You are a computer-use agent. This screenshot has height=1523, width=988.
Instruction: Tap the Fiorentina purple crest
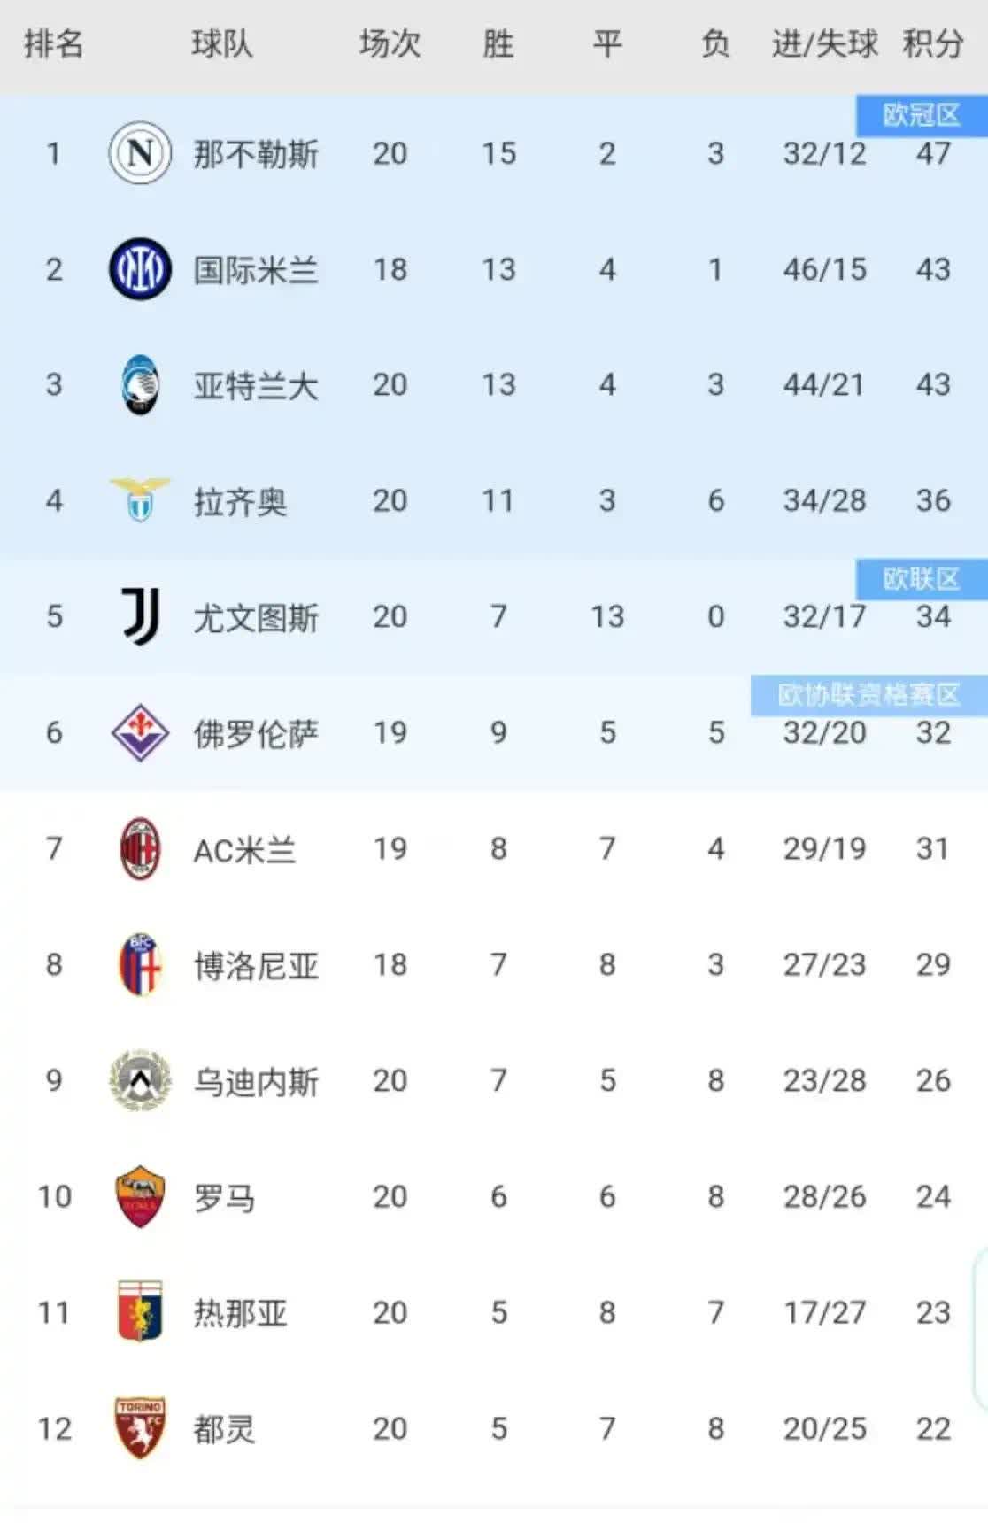click(140, 732)
